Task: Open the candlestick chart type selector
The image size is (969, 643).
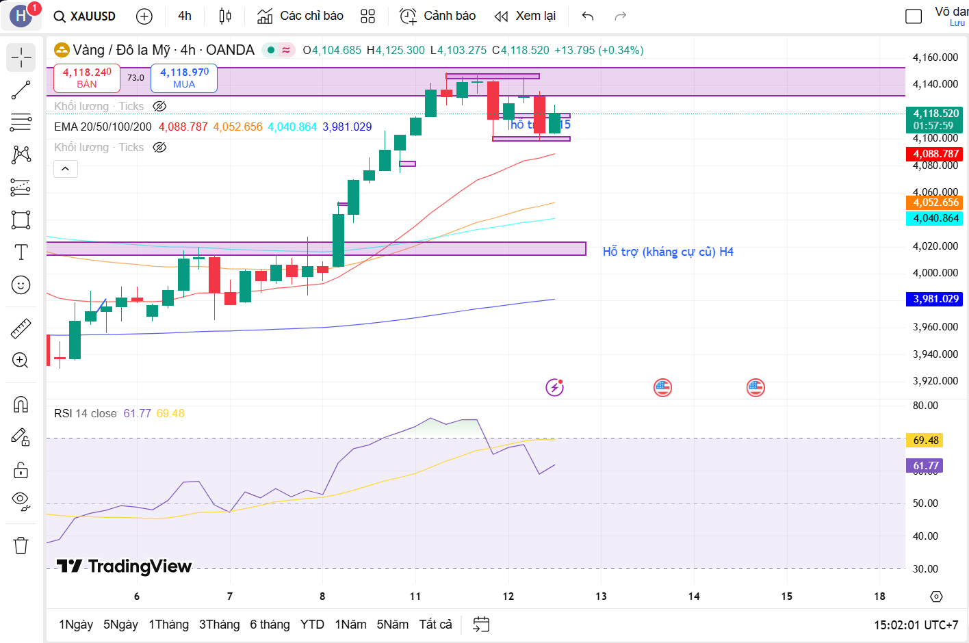Action: pos(225,16)
